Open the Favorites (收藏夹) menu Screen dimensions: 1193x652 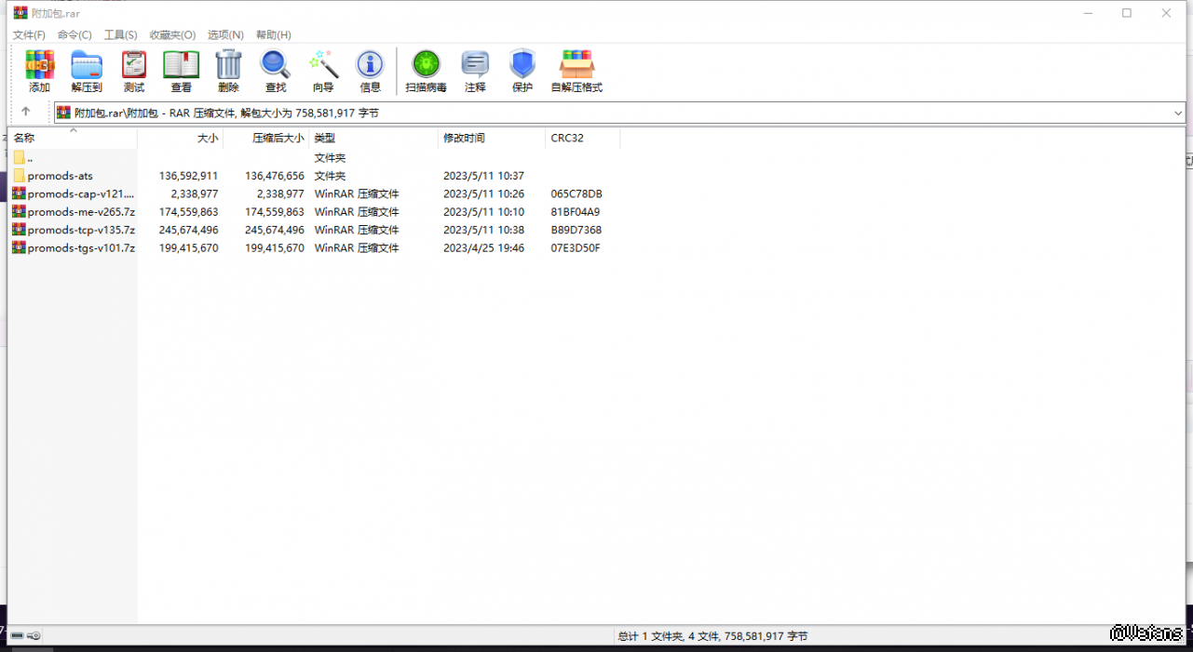(172, 34)
